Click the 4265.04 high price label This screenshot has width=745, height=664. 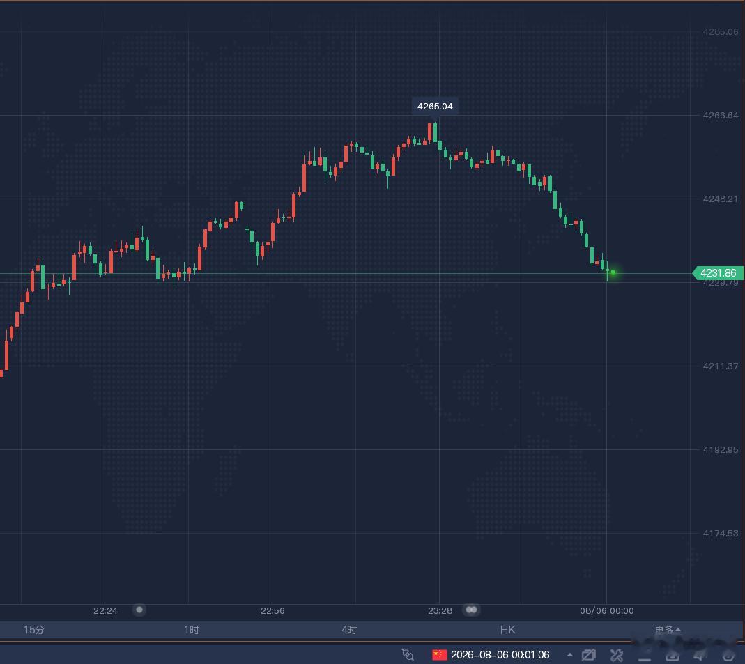[435, 106]
